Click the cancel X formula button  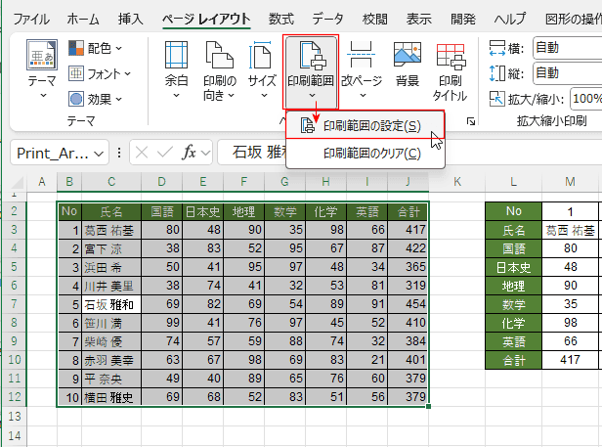point(142,153)
